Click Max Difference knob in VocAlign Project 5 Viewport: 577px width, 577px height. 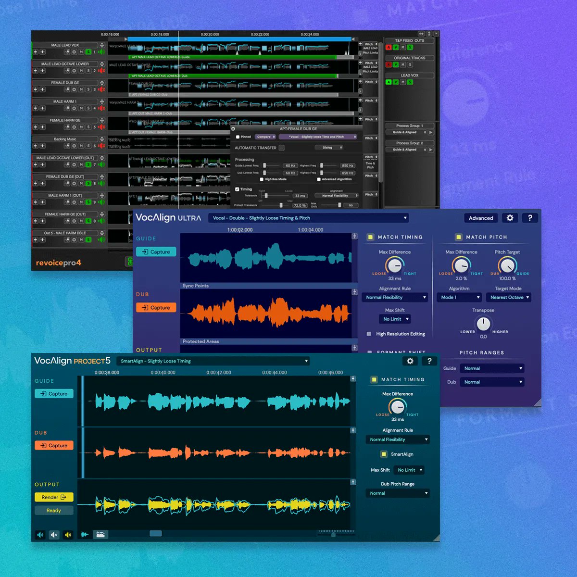[398, 407]
